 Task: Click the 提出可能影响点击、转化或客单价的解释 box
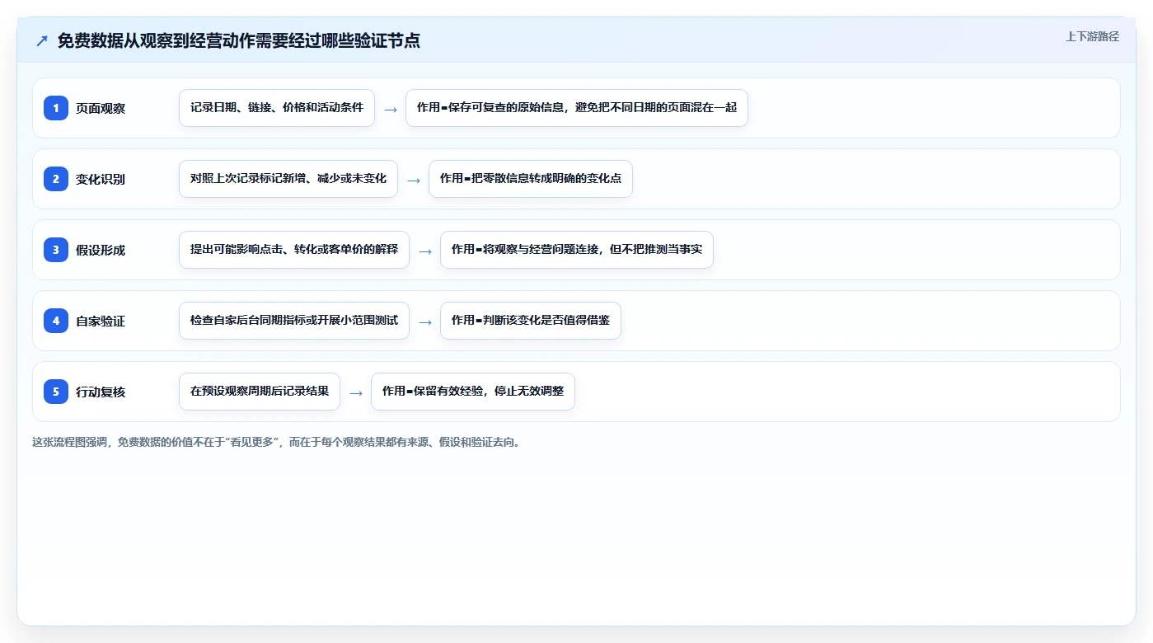[294, 250]
